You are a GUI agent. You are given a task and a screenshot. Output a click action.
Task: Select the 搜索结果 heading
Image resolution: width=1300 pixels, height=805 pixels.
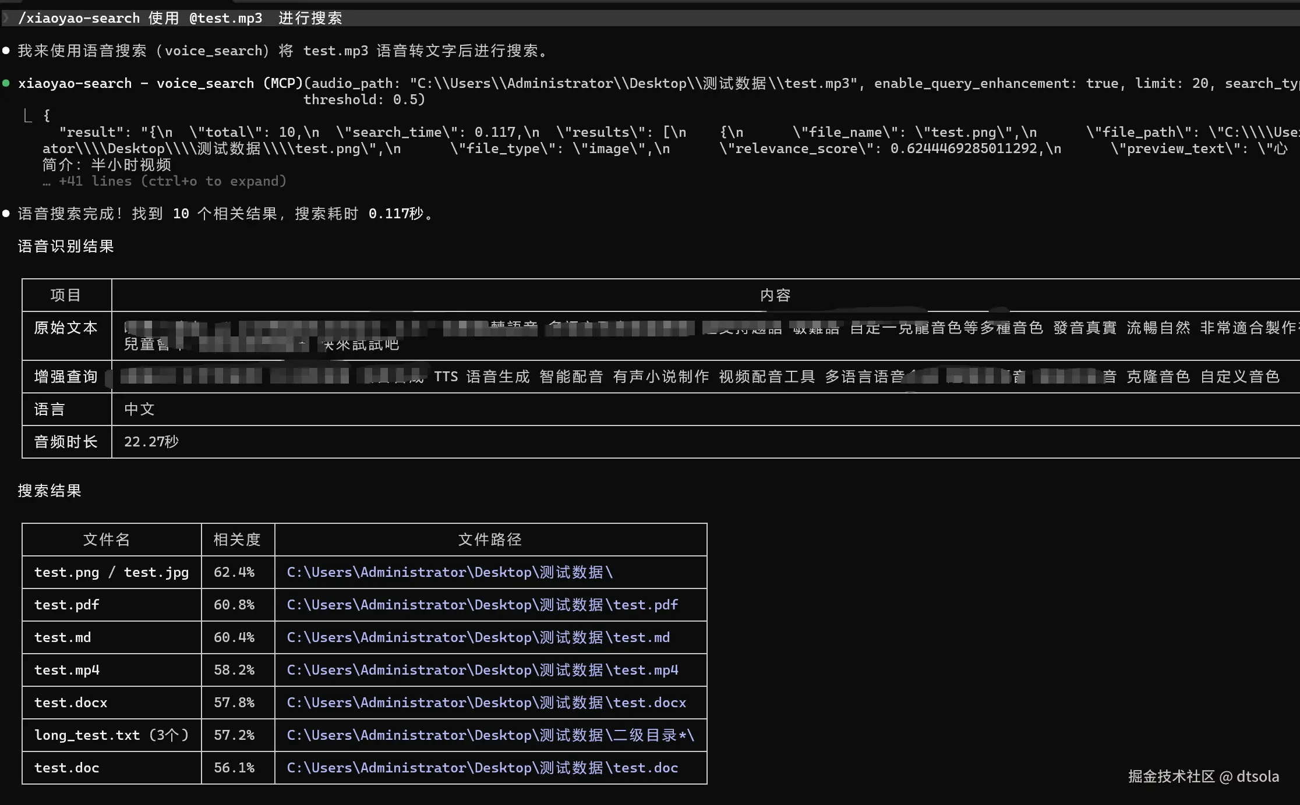click(50, 491)
